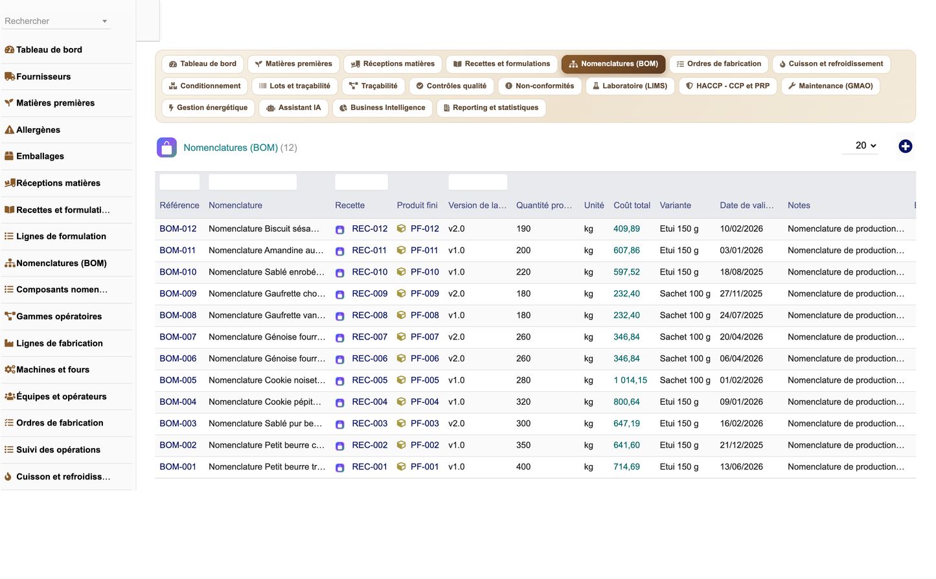Click the Cuisson flame icon in sidebar
This screenshot has width=936, height=579.
point(8,477)
